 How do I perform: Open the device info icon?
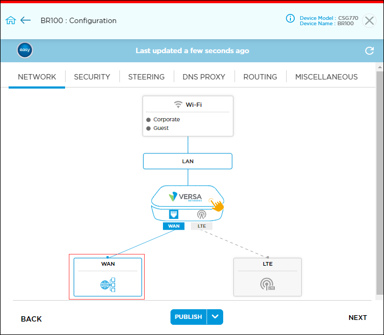[290, 18]
